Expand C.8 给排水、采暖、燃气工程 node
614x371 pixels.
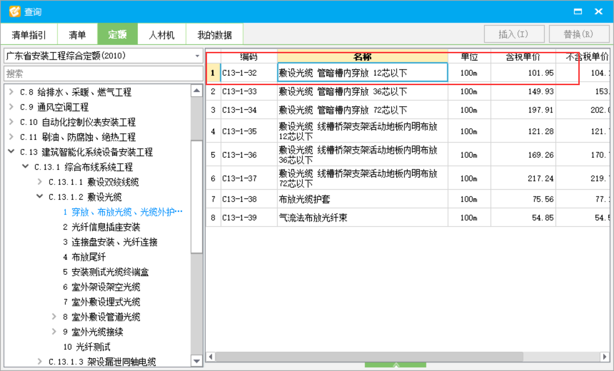point(11,92)
